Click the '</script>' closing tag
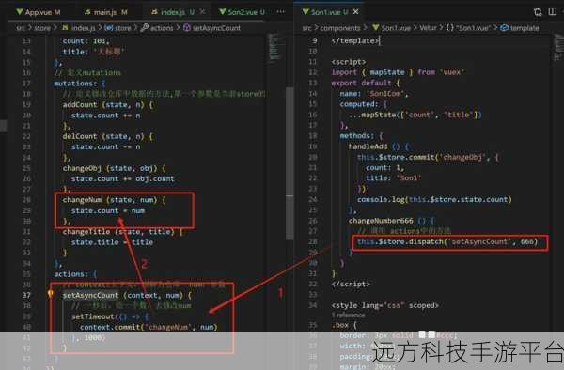The height and width of the screenshot is (370, 564). [351, 284]
